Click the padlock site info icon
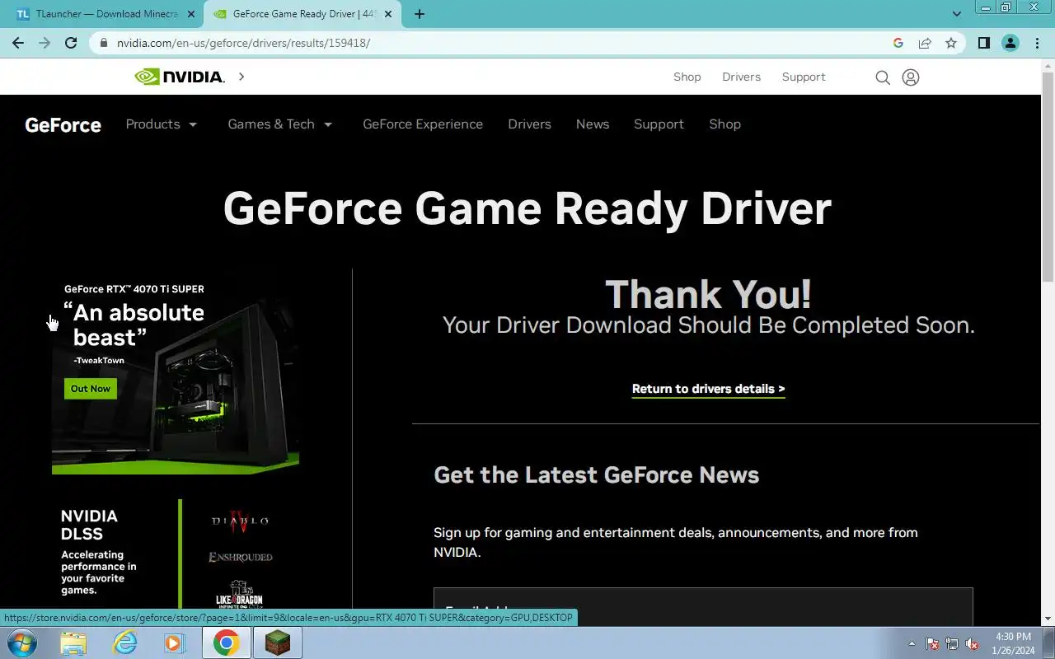Screen dimensions: 1055x659 coord(103,43)
